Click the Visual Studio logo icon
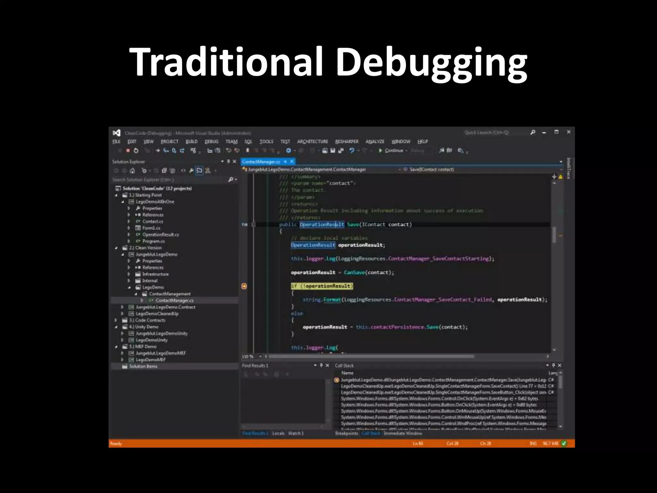The image size is (657, 493). 116,133
